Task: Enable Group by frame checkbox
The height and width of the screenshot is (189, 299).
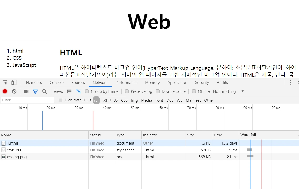Action: [x=87, y=91]
